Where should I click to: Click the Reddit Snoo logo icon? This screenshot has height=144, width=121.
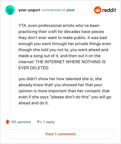tap(97, 10)
